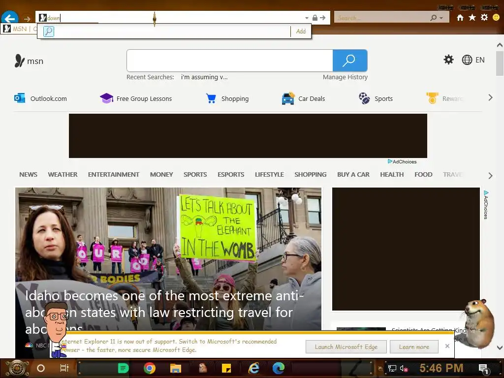Open Car Deals shortcut
The height and width of the screenshot is (378, 504).
click(303, 98)
